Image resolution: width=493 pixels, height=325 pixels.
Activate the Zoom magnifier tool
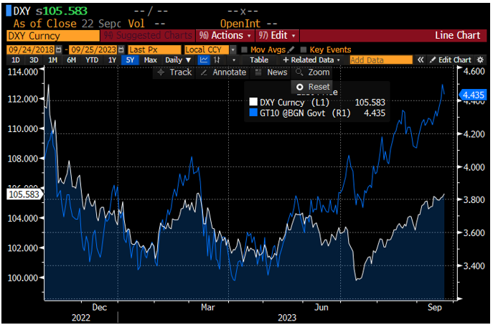point(313,72)
